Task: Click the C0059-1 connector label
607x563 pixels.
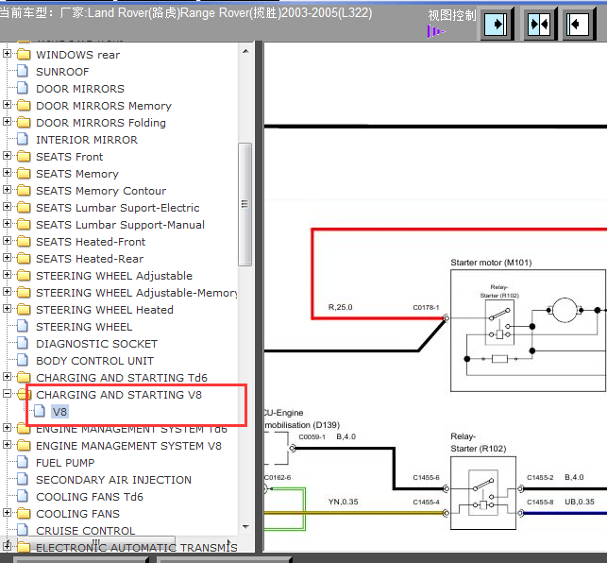Action: pos(312,437)
